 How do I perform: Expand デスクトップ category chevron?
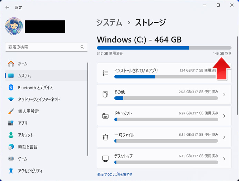[x=224, y=159]
